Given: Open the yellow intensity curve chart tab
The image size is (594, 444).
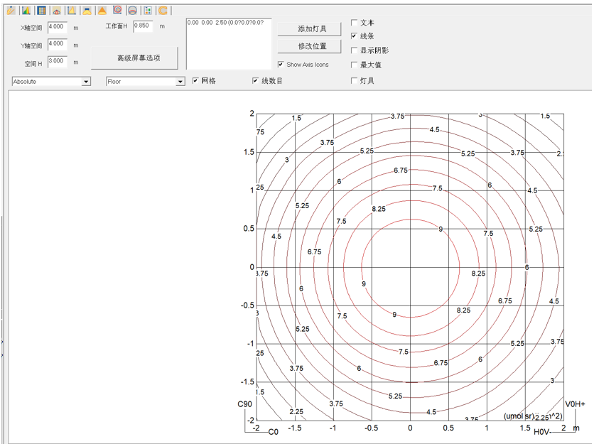Looking at the screenshot, I should click(x=72, y=10).
